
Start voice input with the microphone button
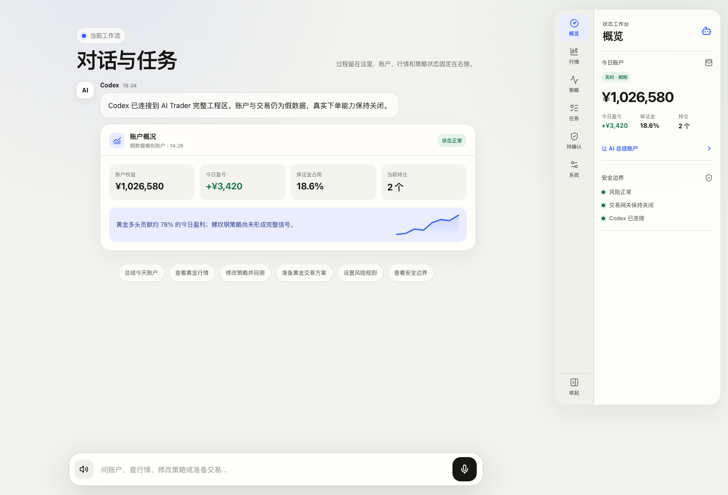[x=465, y=469]
